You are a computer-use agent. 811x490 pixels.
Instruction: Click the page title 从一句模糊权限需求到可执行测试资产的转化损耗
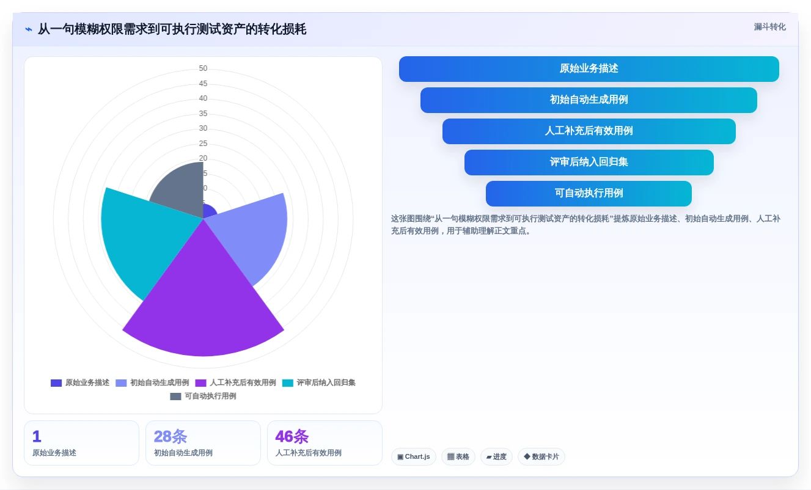tap(172, 29)
